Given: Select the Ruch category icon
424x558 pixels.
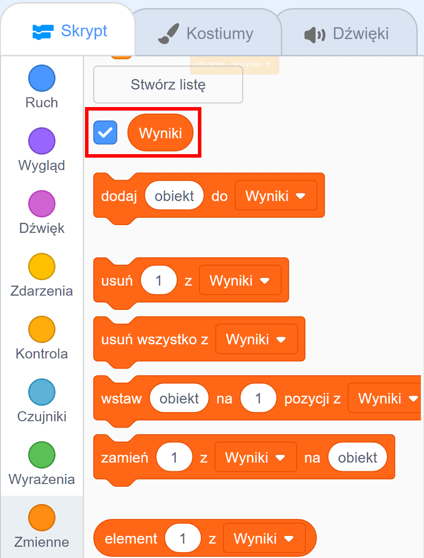Looking at the screenshot, I should pos(41,78).
